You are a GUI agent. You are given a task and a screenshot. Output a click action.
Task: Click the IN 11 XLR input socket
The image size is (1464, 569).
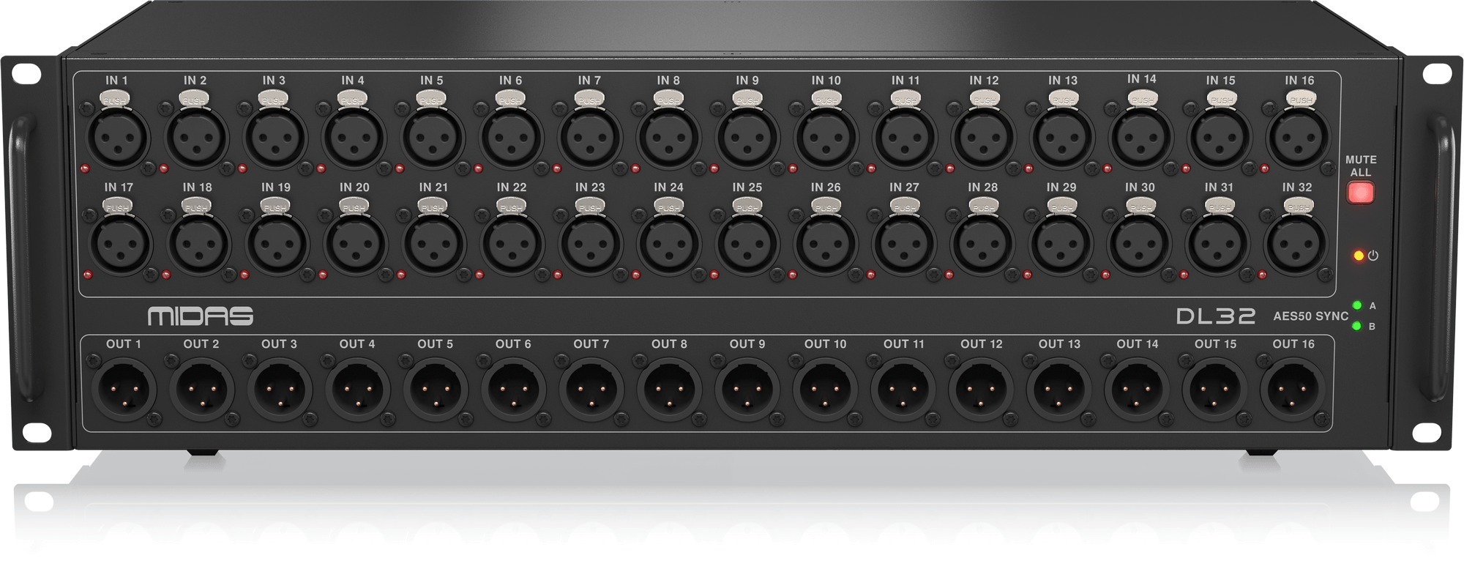tap(905, 137)
